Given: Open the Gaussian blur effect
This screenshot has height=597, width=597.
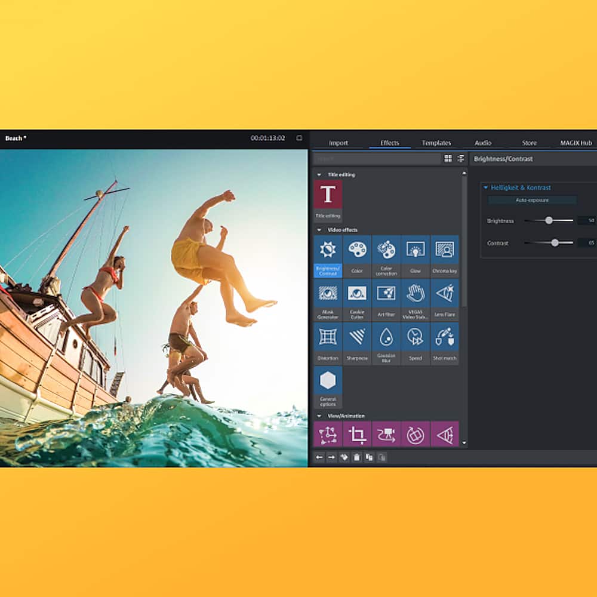Looking at the screenshot, I should (386, 344).
